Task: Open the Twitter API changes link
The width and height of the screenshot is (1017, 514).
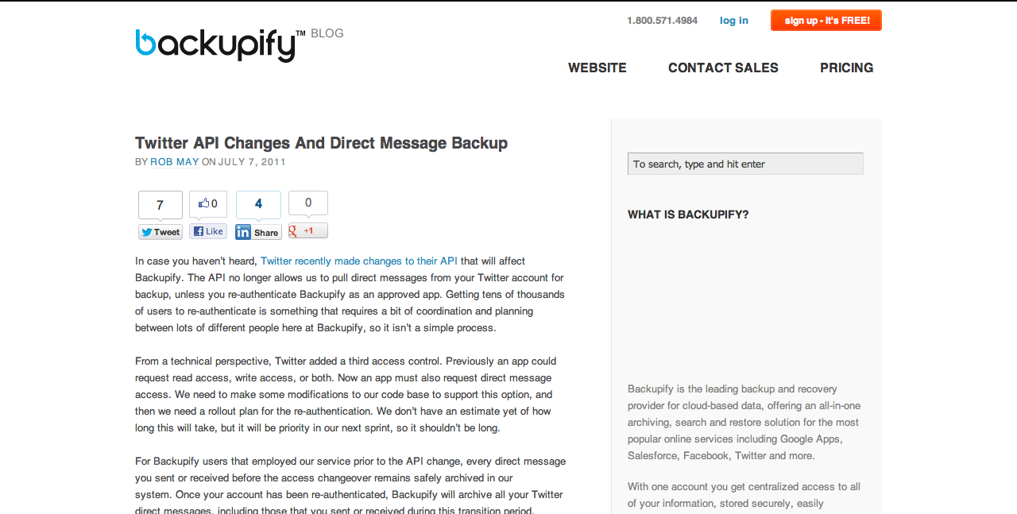Action: (359, 261)
